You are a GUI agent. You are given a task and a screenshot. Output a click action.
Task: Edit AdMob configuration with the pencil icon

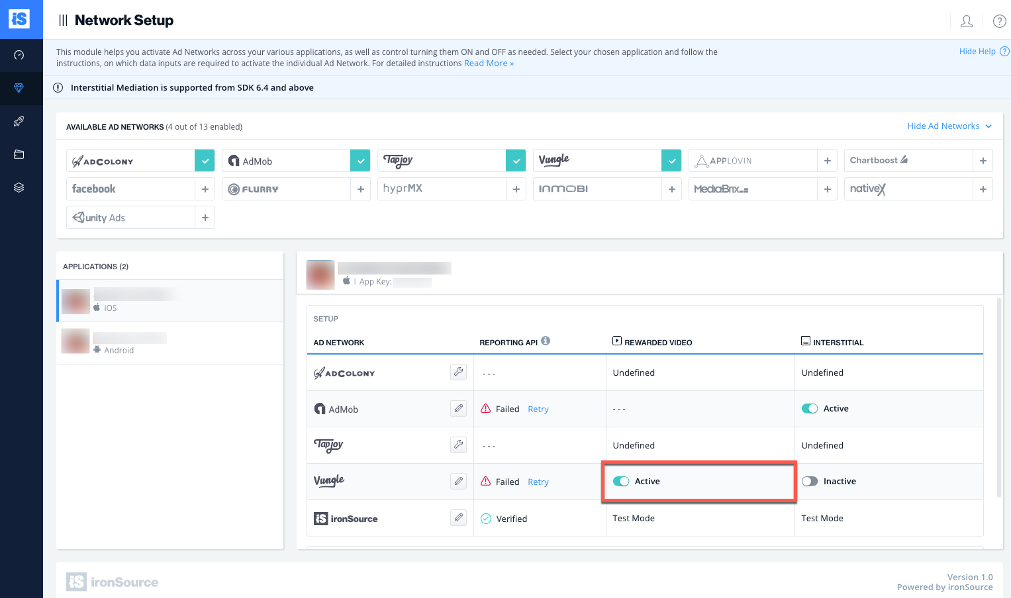(458, 408)
